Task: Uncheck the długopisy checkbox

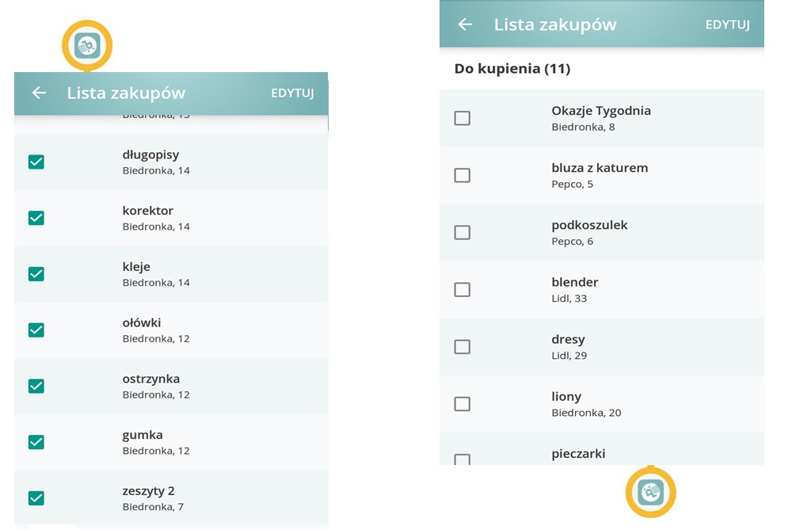Action: coord(36,162)
